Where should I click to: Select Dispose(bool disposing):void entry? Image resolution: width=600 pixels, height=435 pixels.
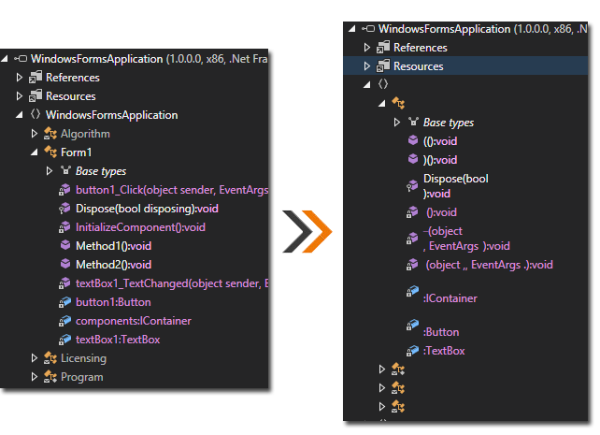(x=147, y=209)
